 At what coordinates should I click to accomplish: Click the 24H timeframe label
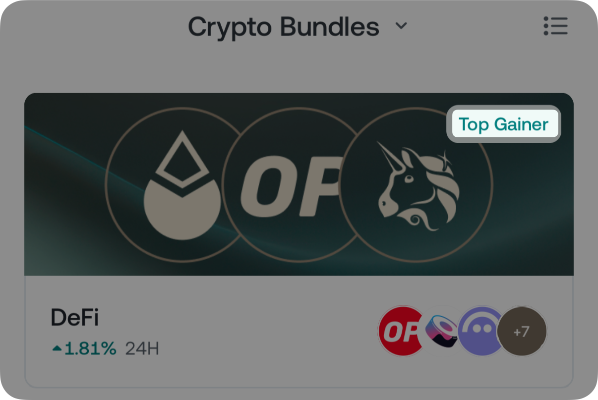tap(142, 348)
